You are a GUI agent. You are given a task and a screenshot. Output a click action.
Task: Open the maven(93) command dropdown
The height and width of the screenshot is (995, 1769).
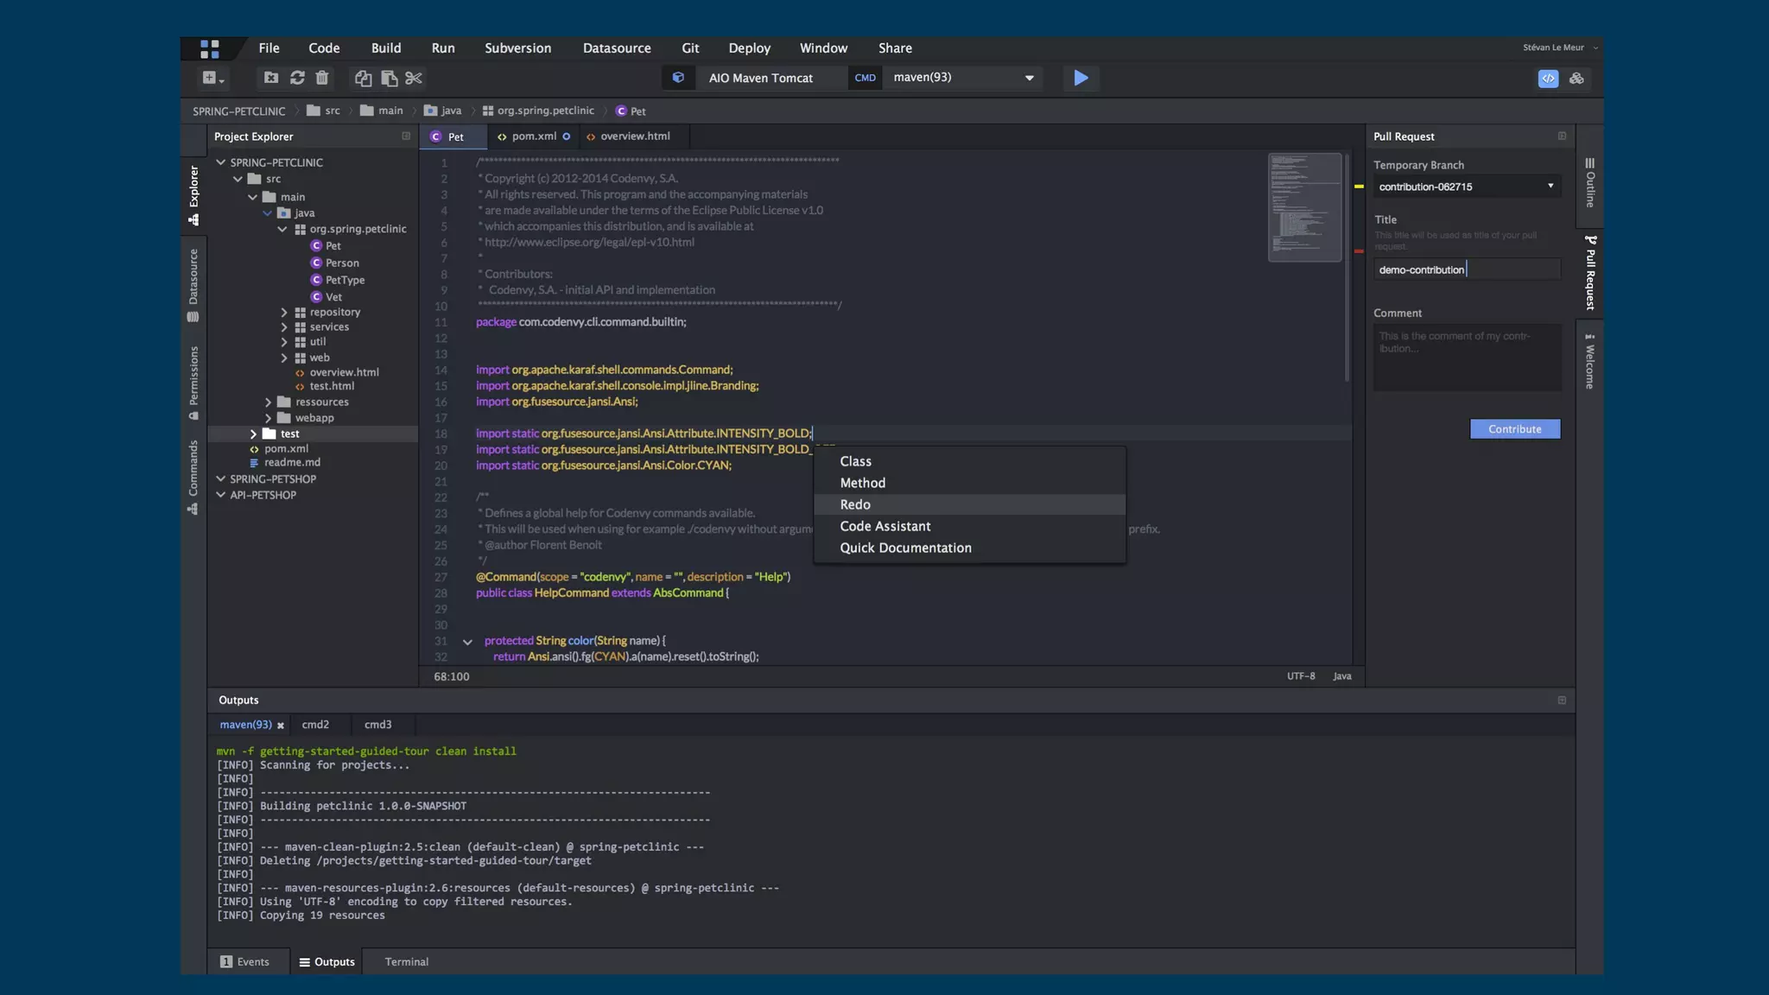(1029, 78)
